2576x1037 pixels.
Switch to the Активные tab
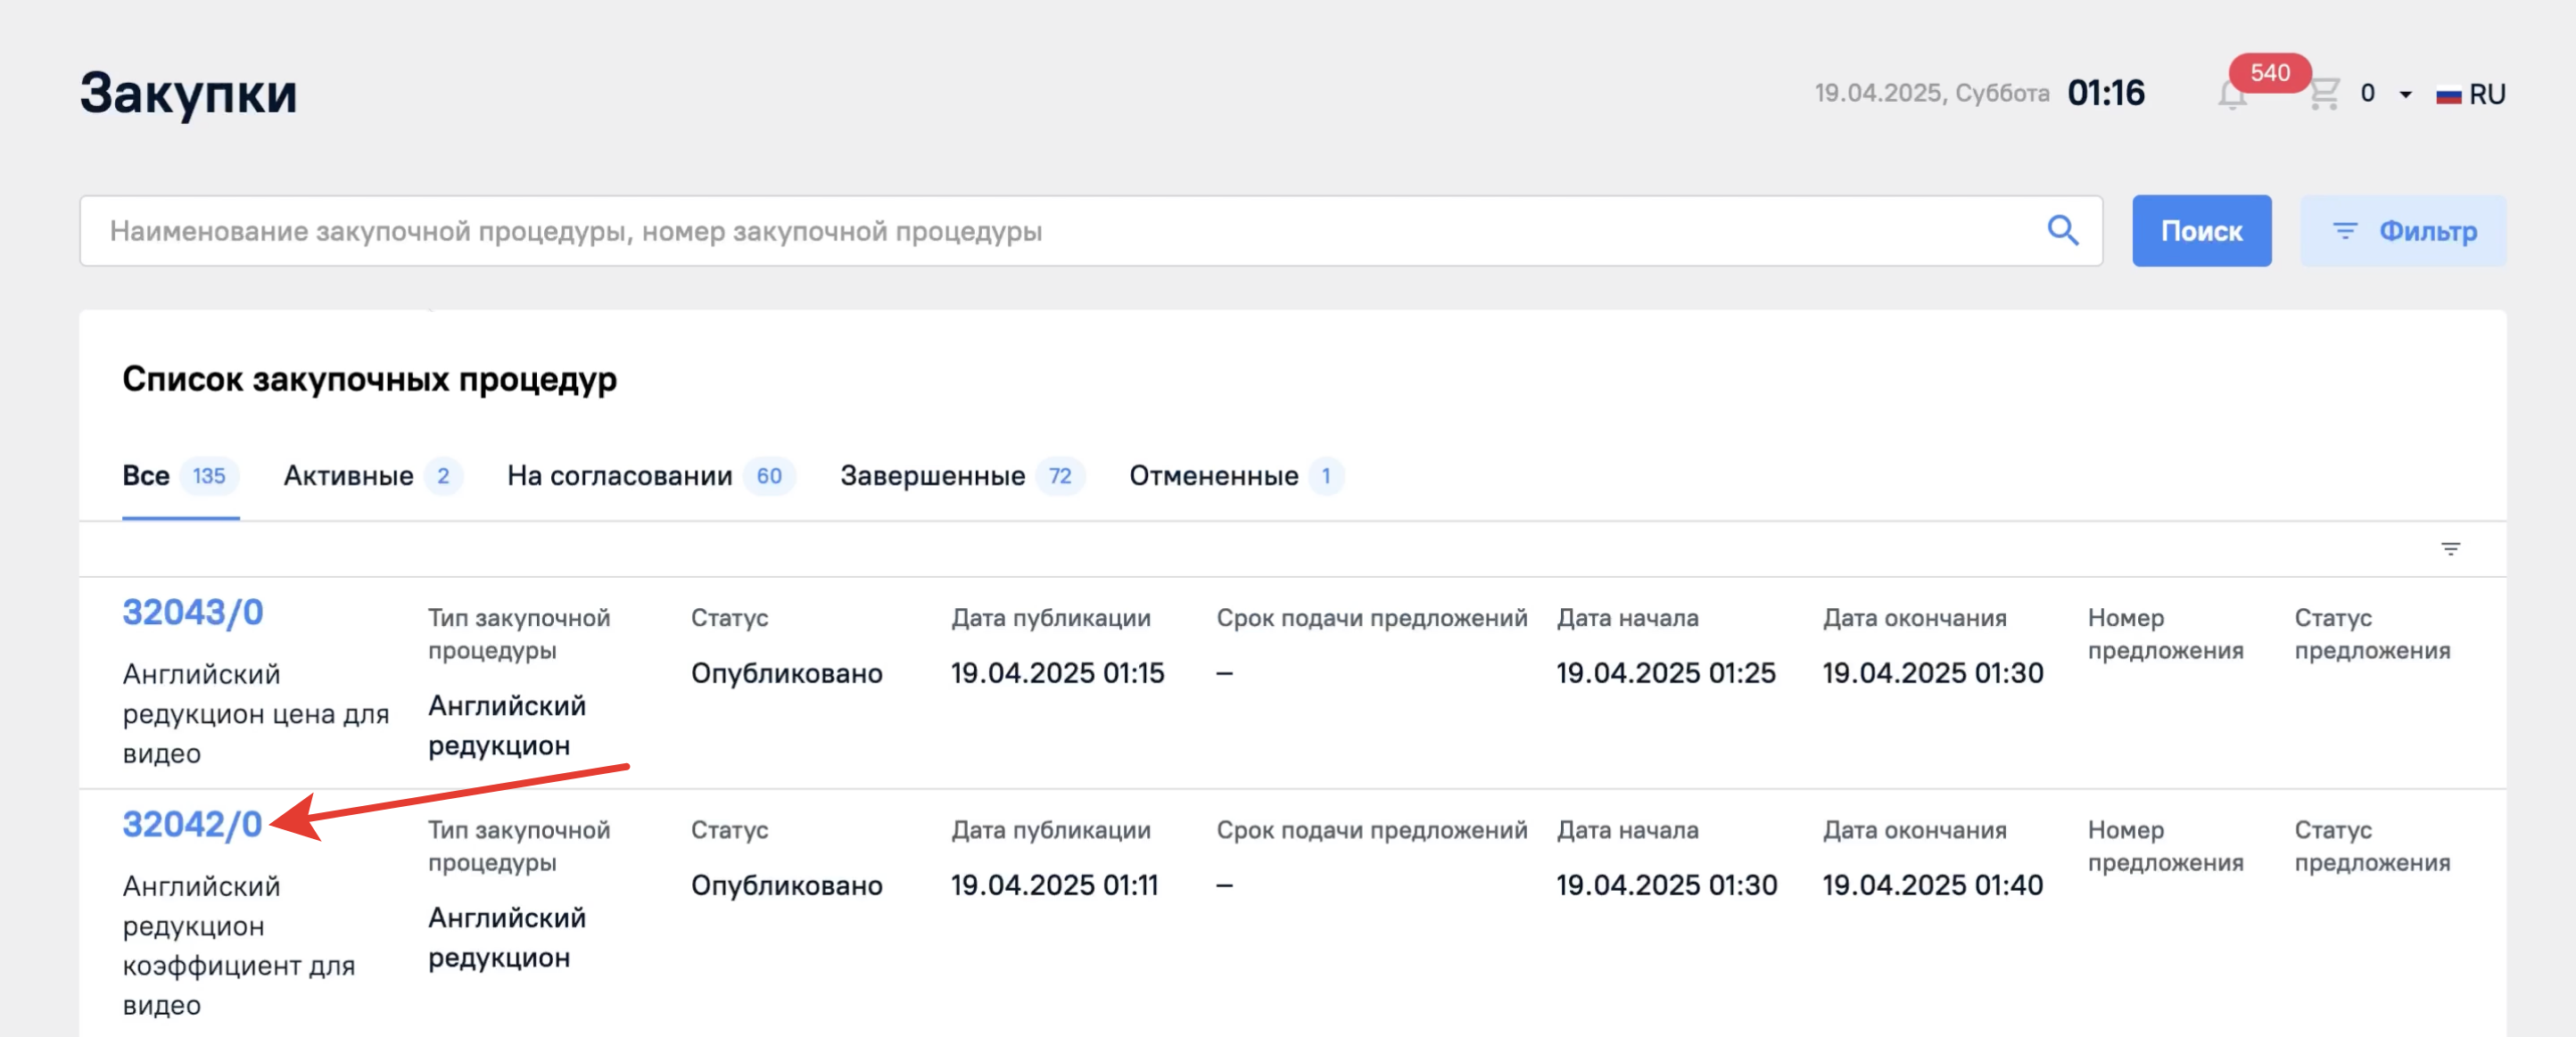372,476
